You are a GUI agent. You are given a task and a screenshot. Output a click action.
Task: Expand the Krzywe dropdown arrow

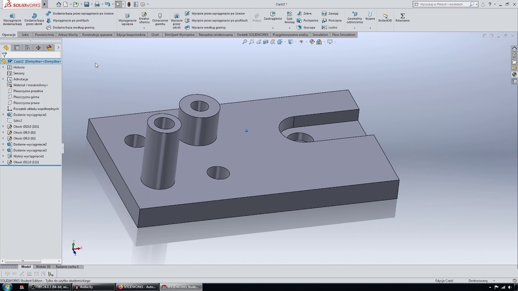[370, 28]
